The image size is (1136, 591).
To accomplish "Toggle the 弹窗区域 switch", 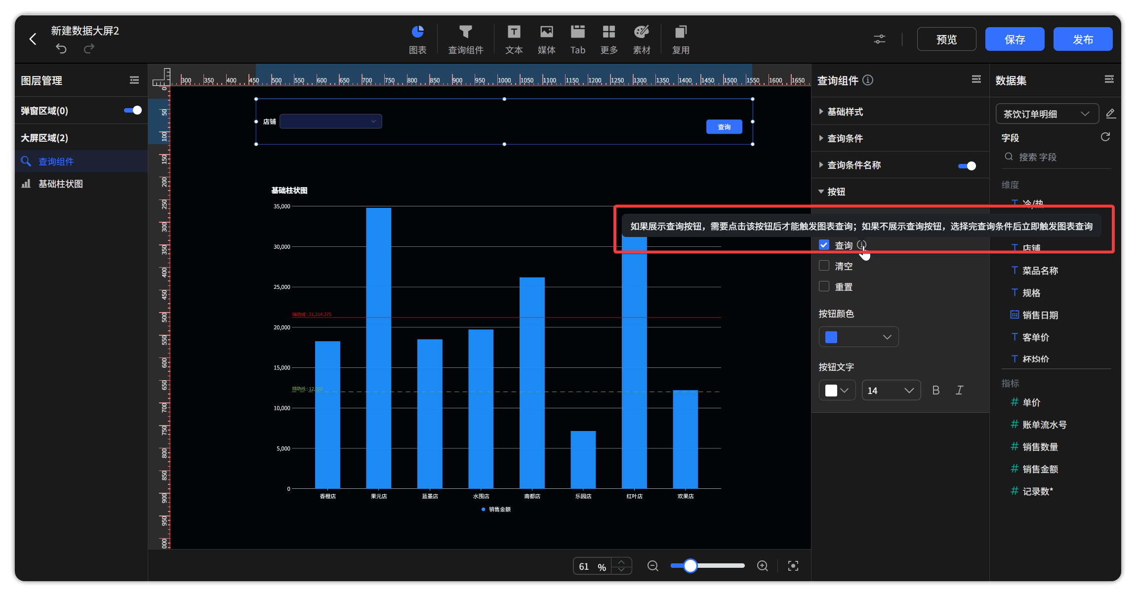I will (x=132, y=110).
